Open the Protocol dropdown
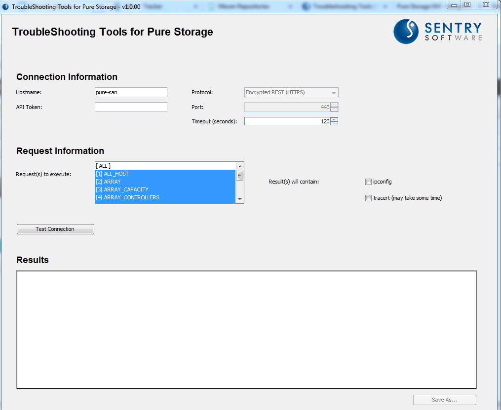The width and height of the screenshot is (501, 410). 334,92
